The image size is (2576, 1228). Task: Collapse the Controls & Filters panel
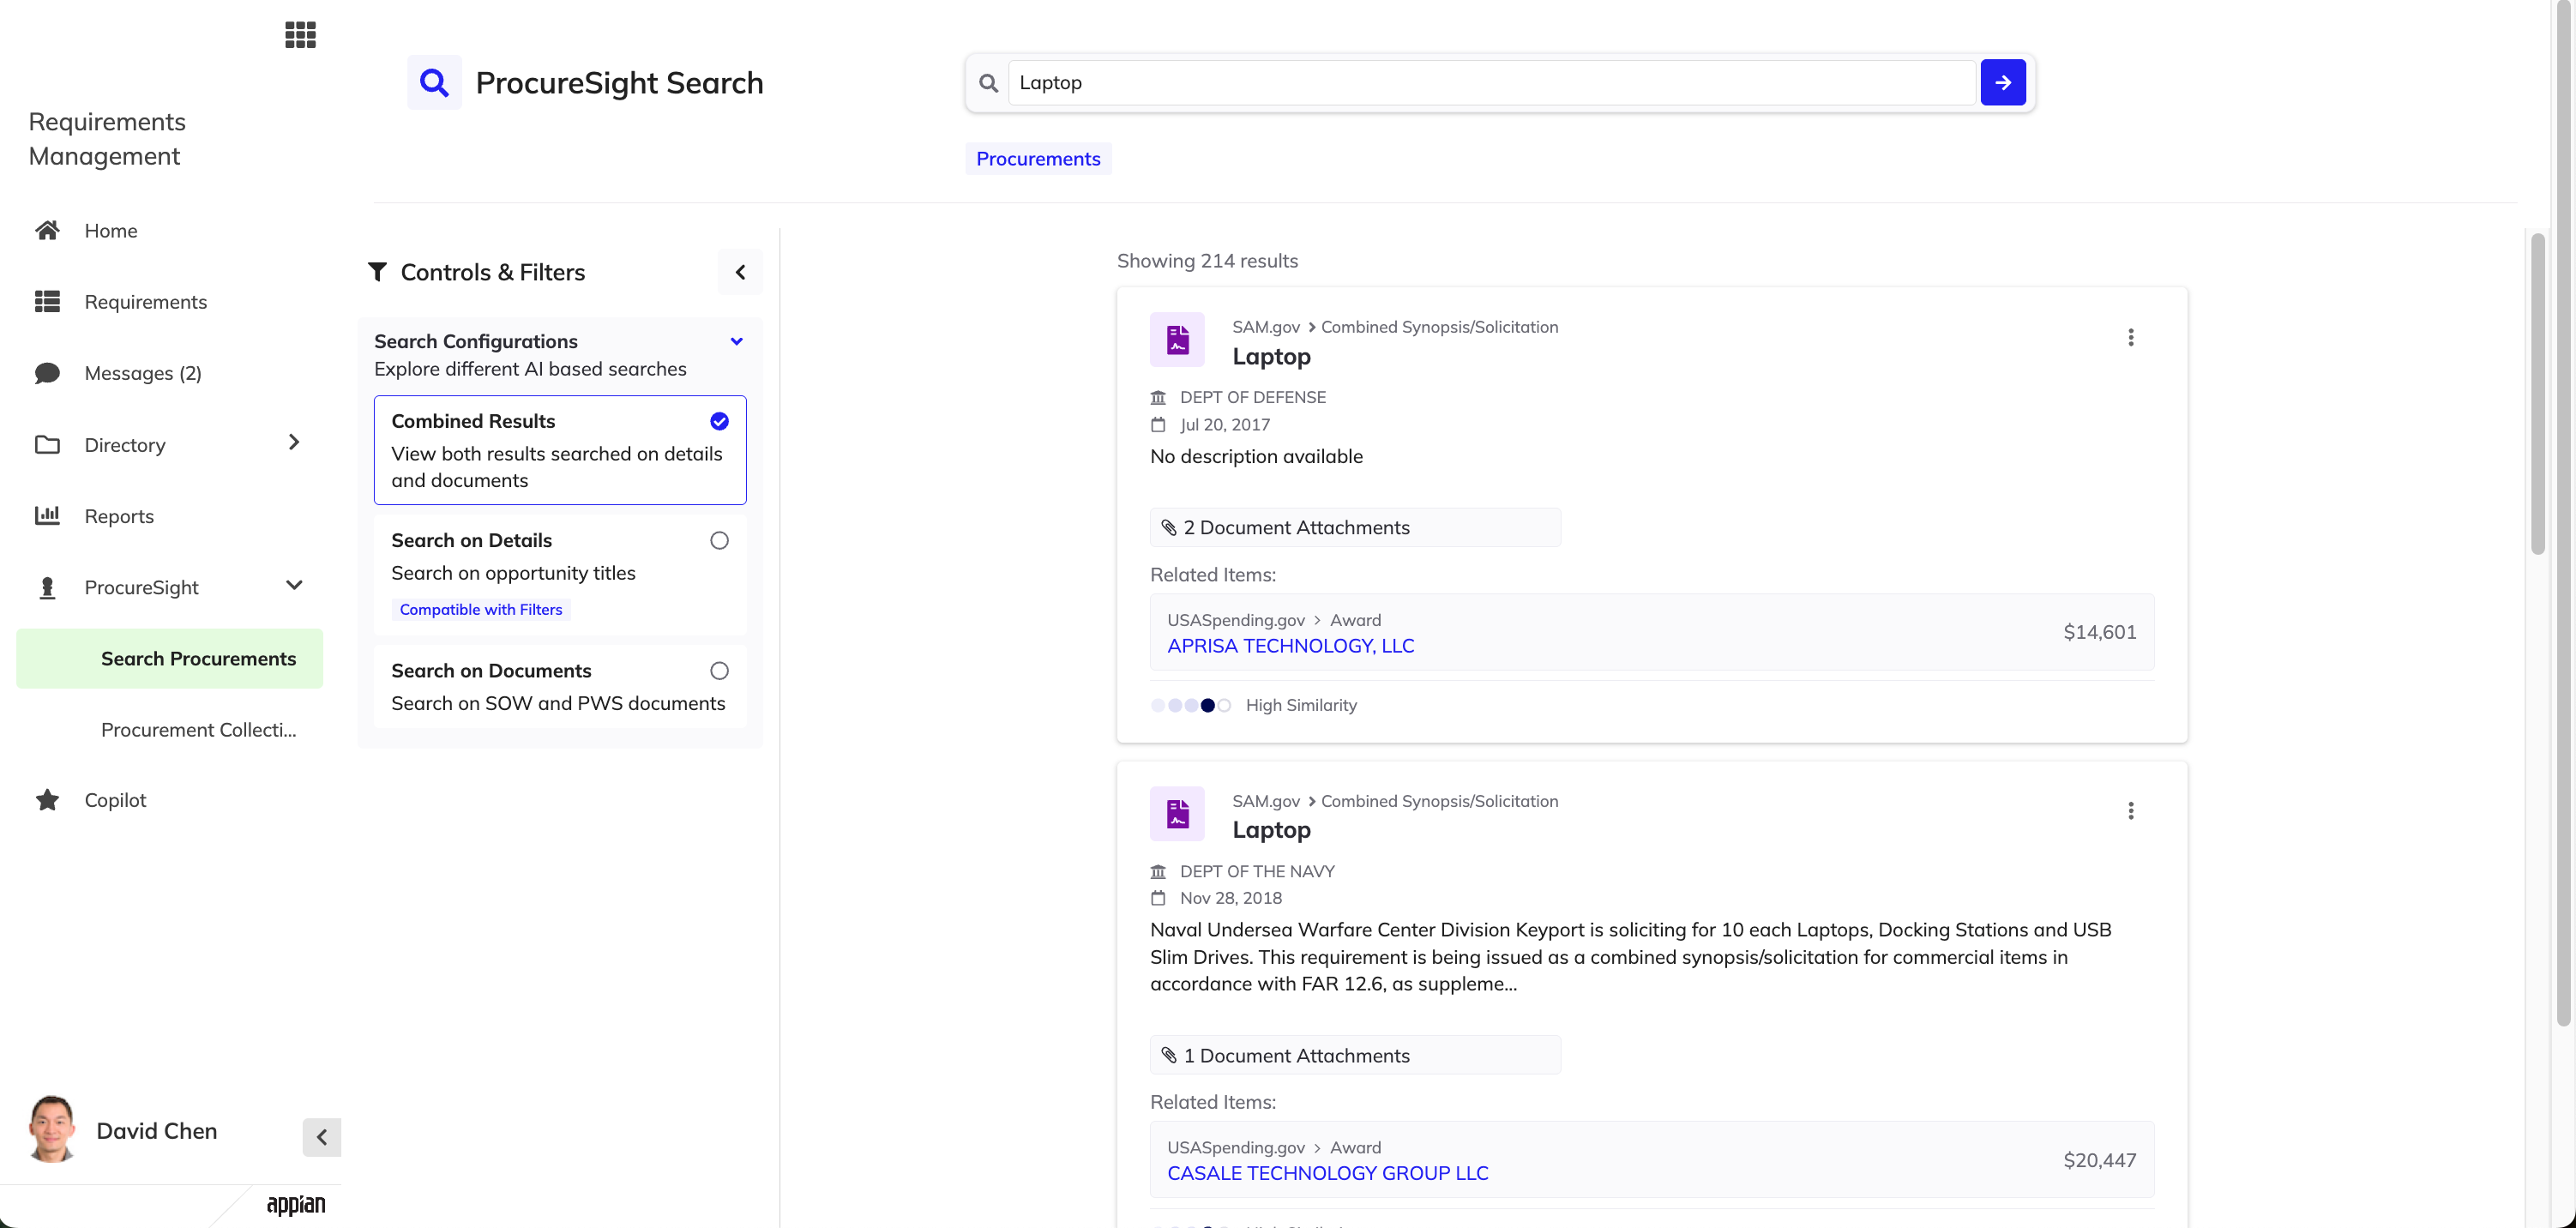[x=740, y=272]
